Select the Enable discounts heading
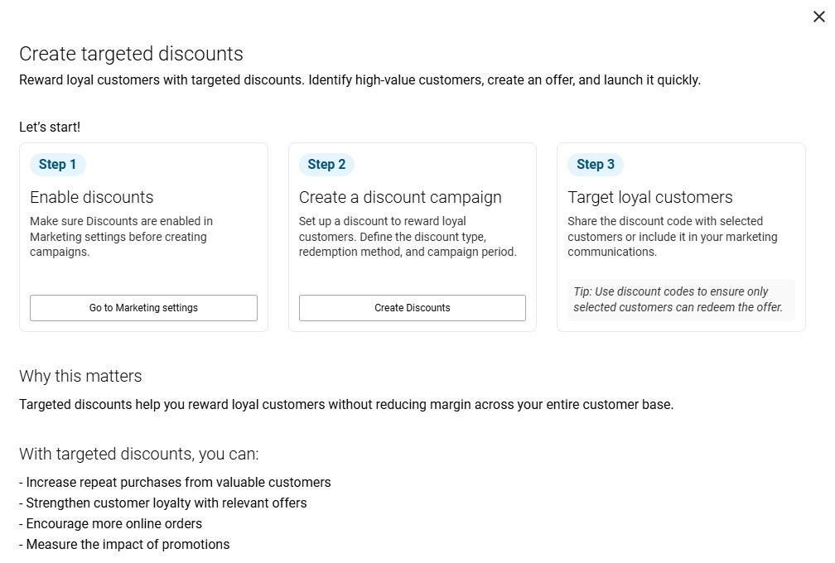This screenshot has width=835, height=563. pyautogui.click(x=92, y=197)
